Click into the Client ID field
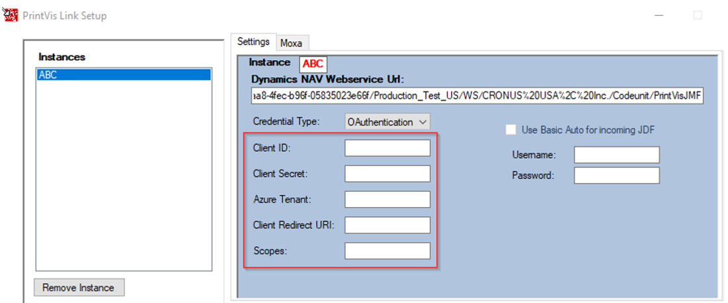 pos(387,148)
